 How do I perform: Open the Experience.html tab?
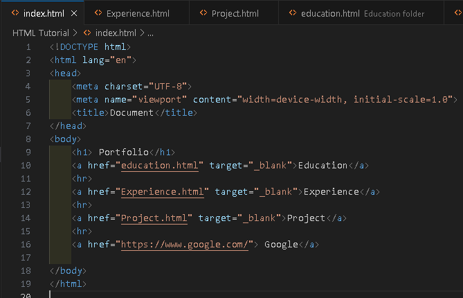pos(137,14)
